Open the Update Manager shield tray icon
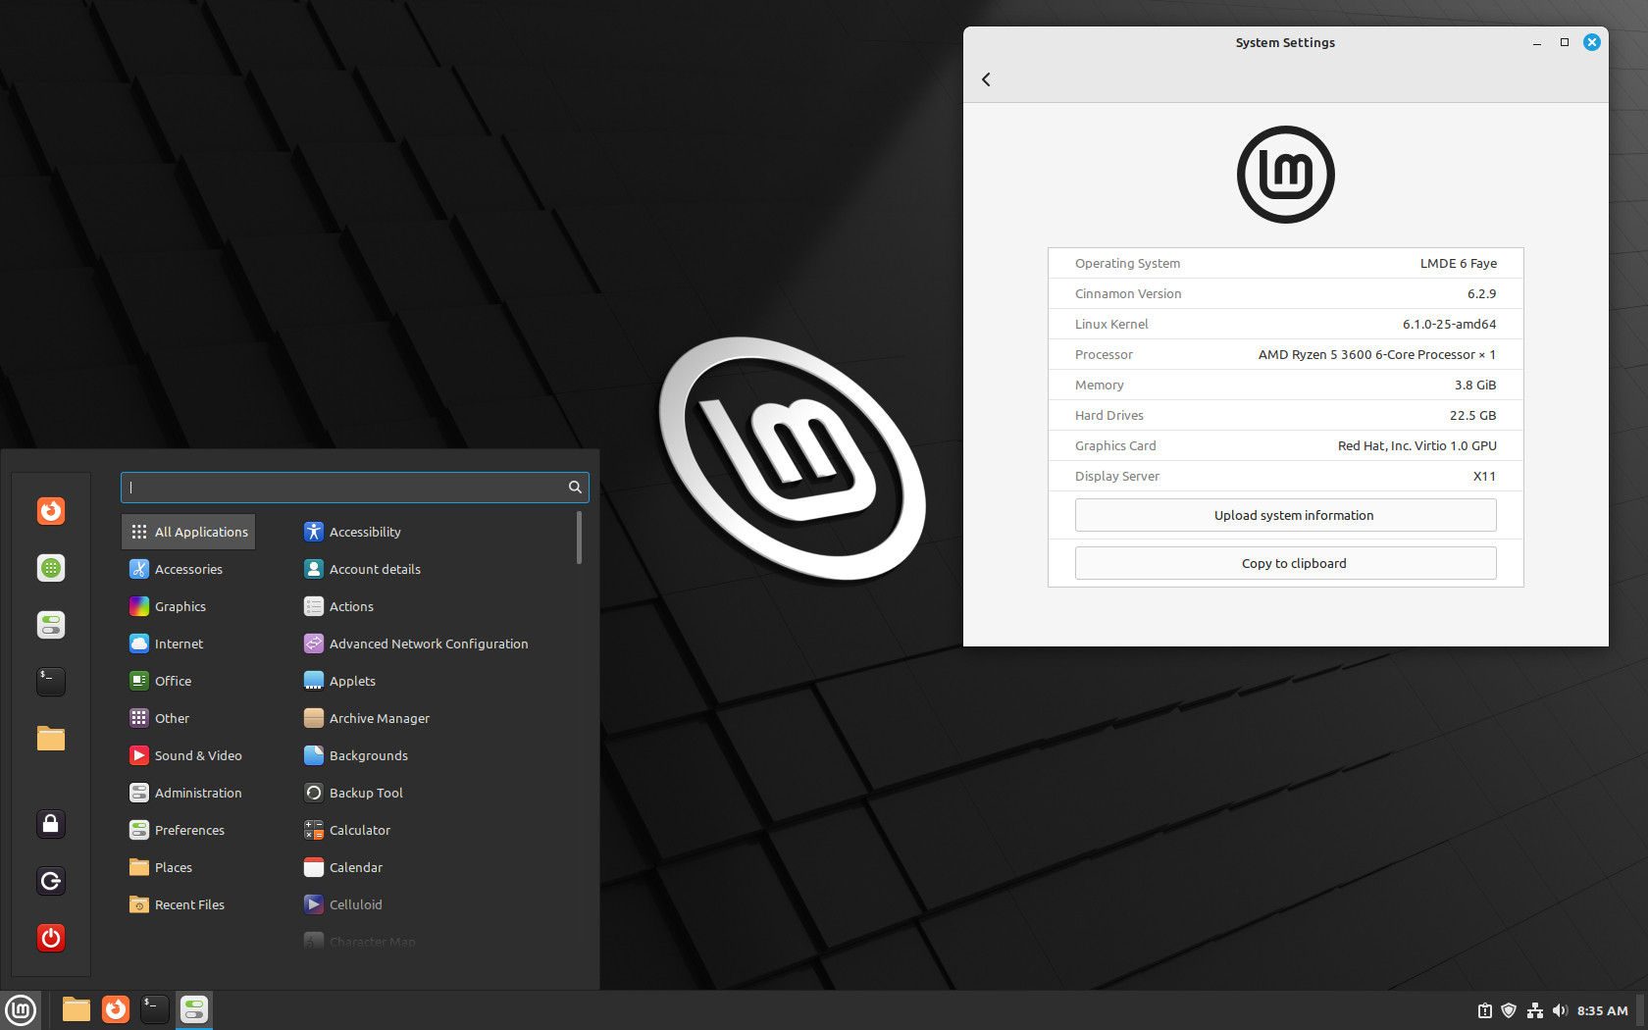 1509,1010
